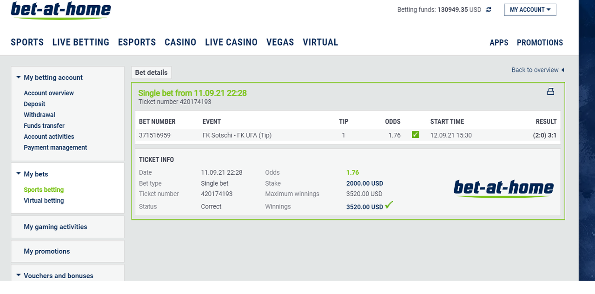Click the green odds 1.76 in ticket info
Viewport: 595px width, 294px height.
pos(353,172)
